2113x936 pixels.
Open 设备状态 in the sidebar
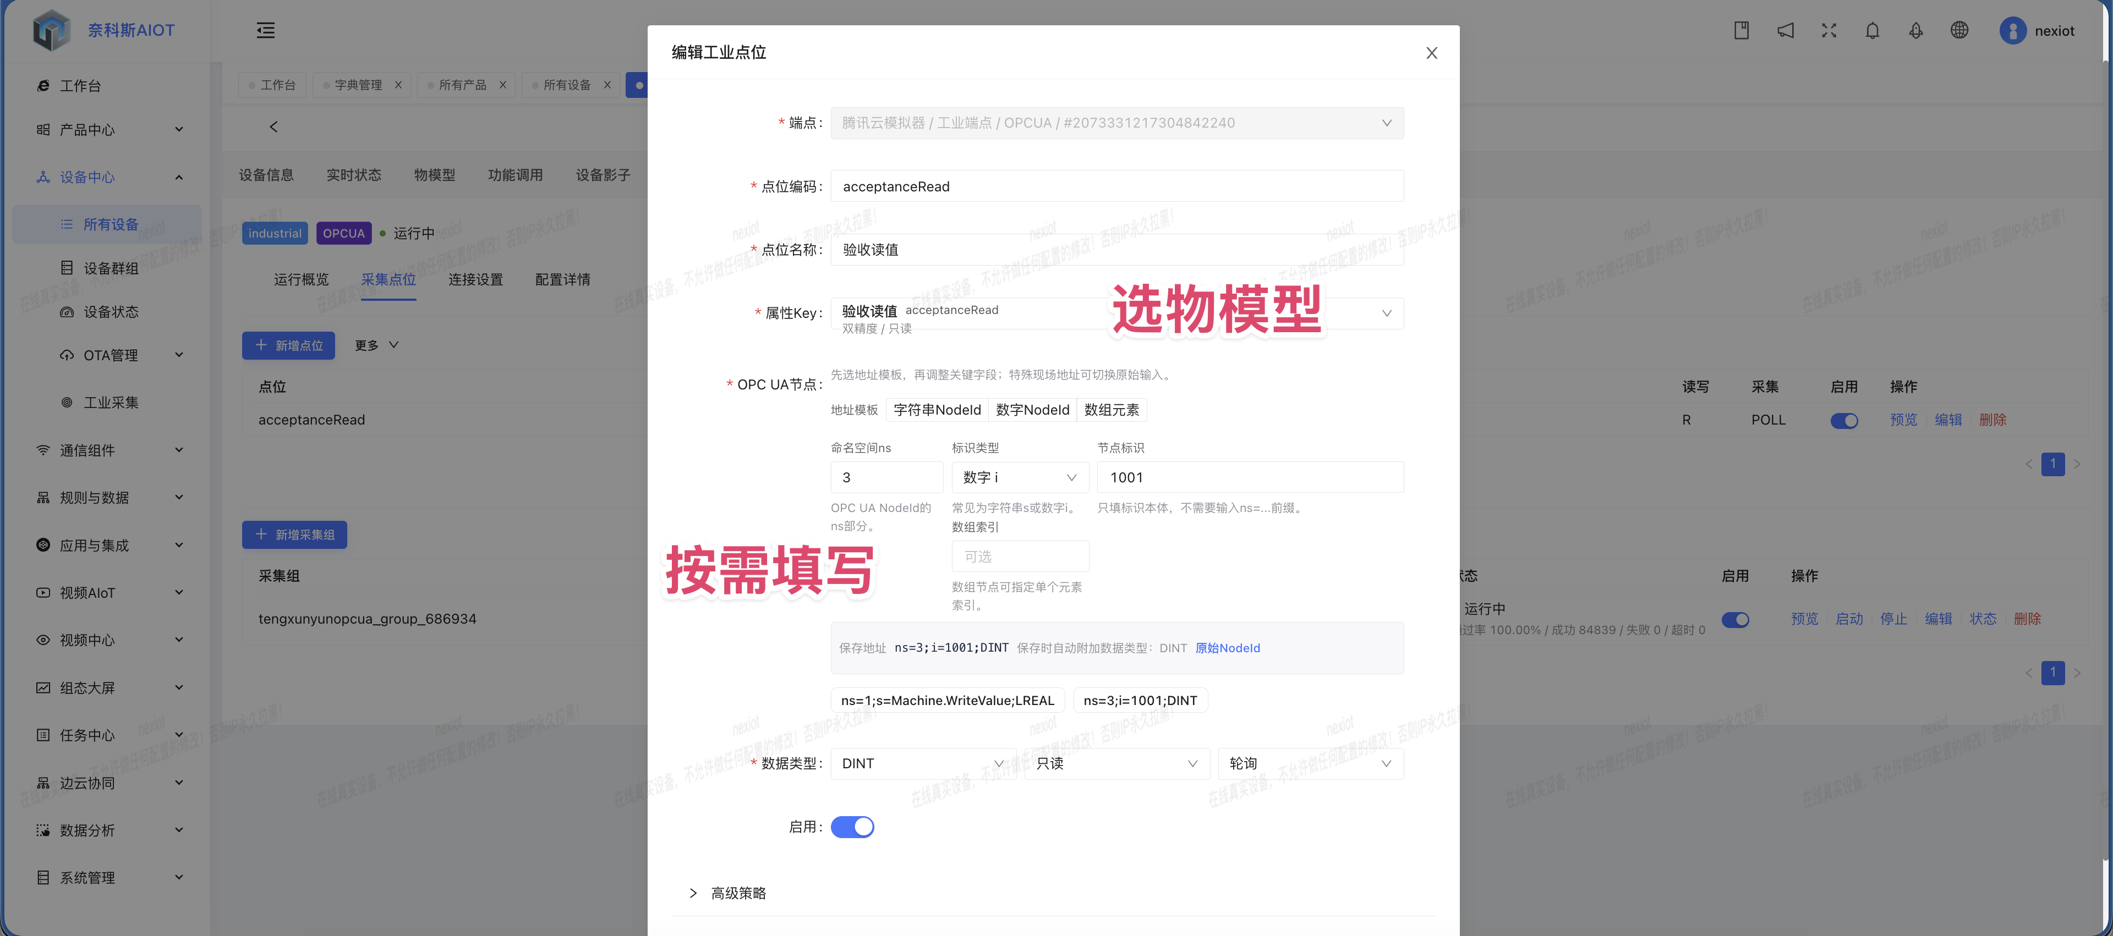click(x=111, y=311)
